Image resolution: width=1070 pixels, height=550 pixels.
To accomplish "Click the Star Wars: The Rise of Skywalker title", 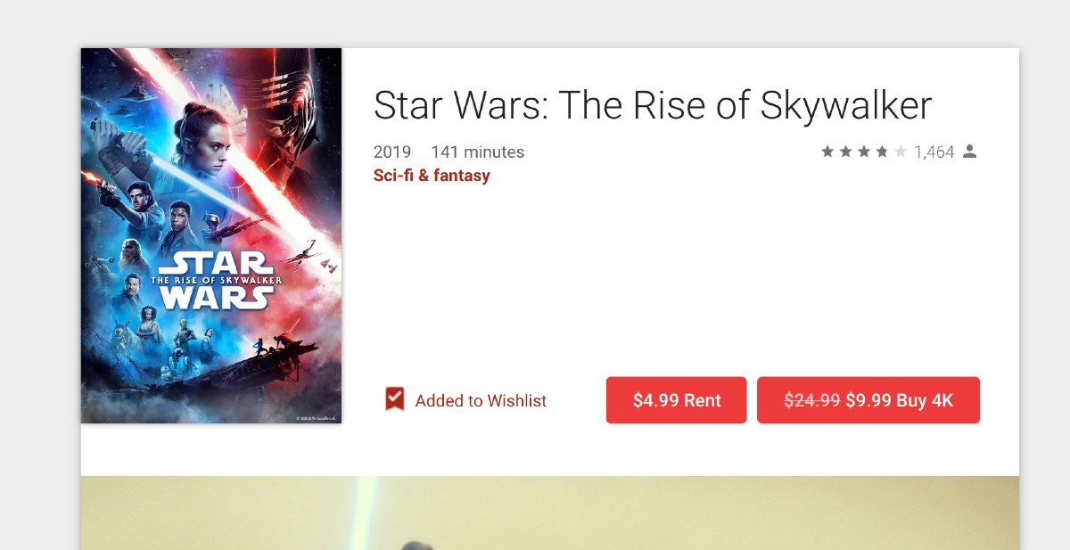I will click(x=652, y=105).
